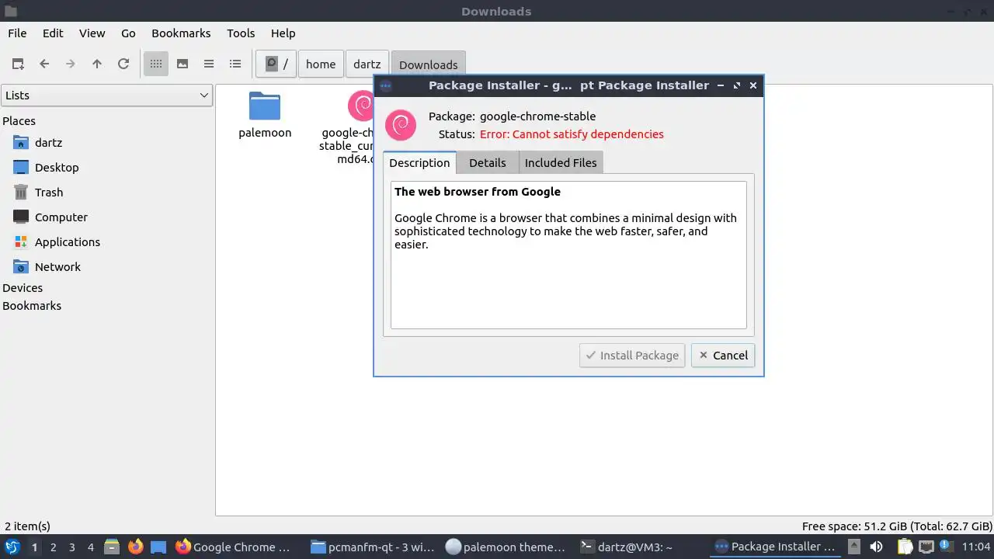Switch to thumbnail view mode
The height and width of the screenshot is (559, 994).
182,64
